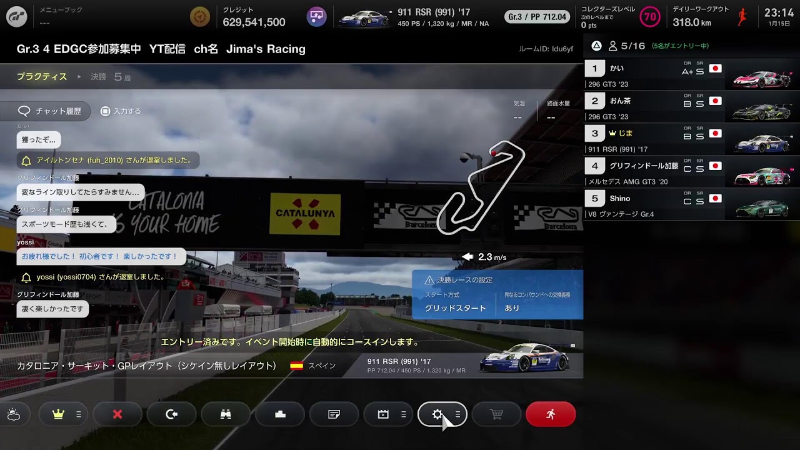This screenshot has height=450, width=800.
Task: Click Shino's green Vantage car thumbnail
Action: tap(762, 207)
